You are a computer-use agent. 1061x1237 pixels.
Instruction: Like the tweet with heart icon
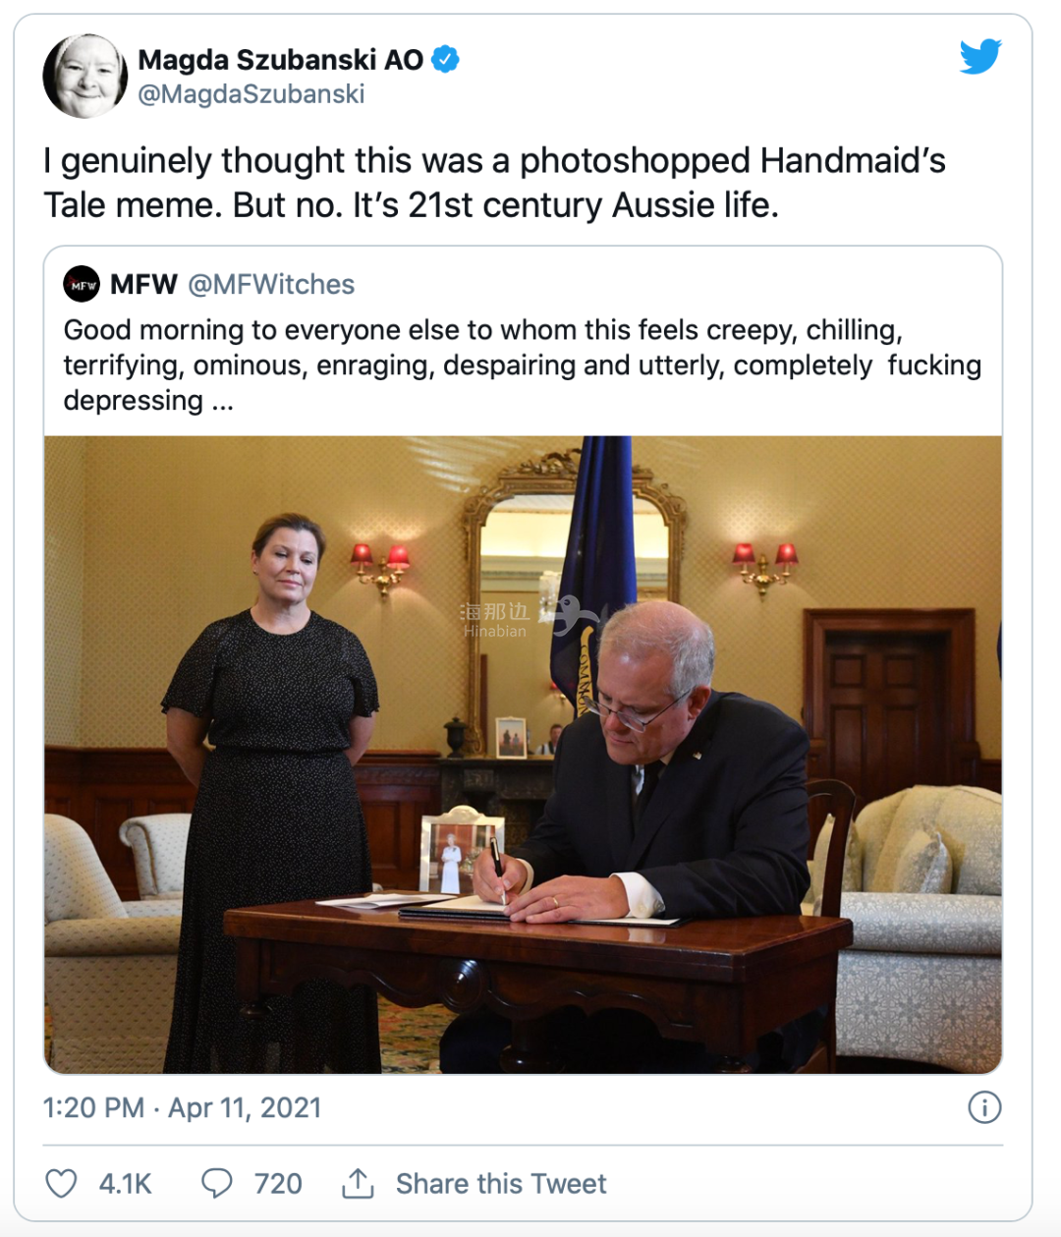tap(61, 1183)
